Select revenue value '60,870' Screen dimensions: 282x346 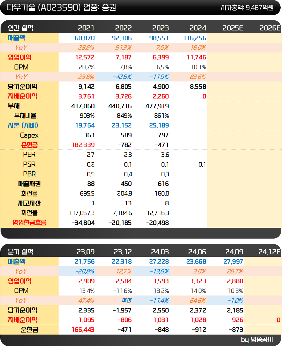tap(85, 38)
